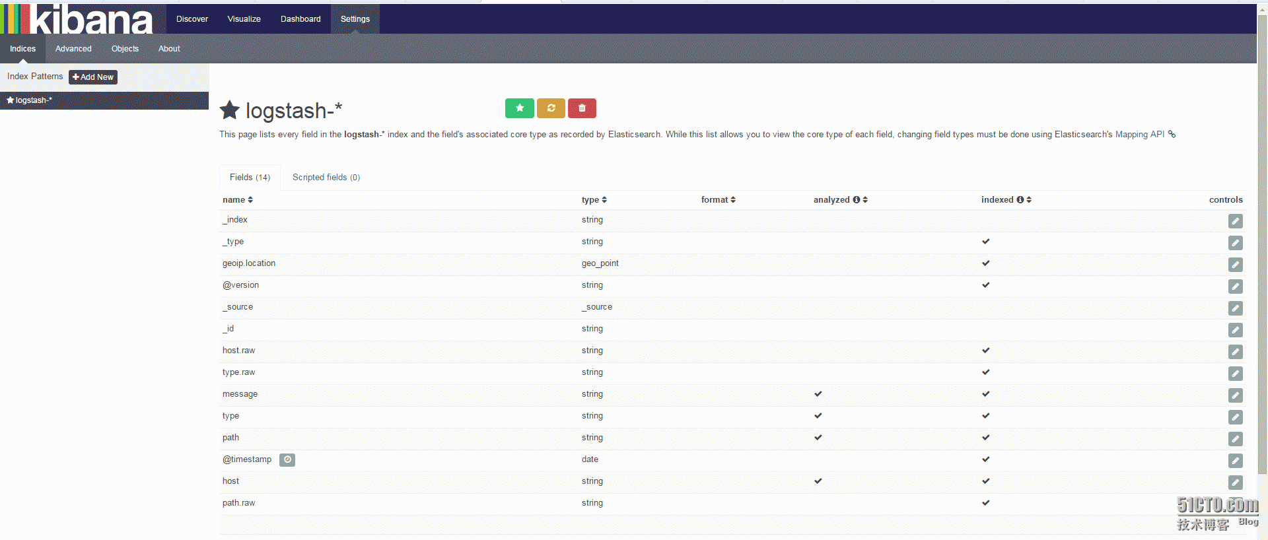This screenshot has height=540, width=1268.
Task: Edit the host.raw field pencil icon
Action: tap(1235, 352)
